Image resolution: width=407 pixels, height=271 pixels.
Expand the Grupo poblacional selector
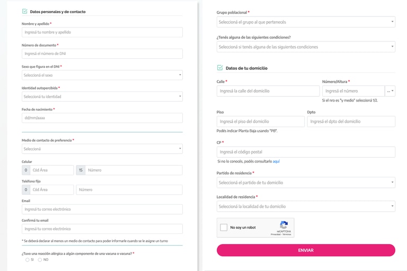tap(306, 22)
